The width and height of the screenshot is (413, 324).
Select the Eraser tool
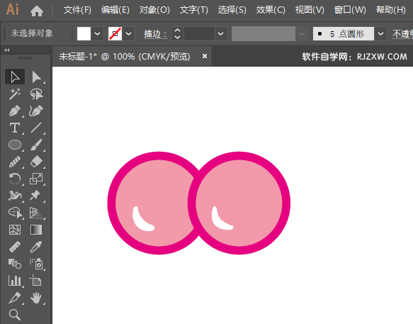36,162
